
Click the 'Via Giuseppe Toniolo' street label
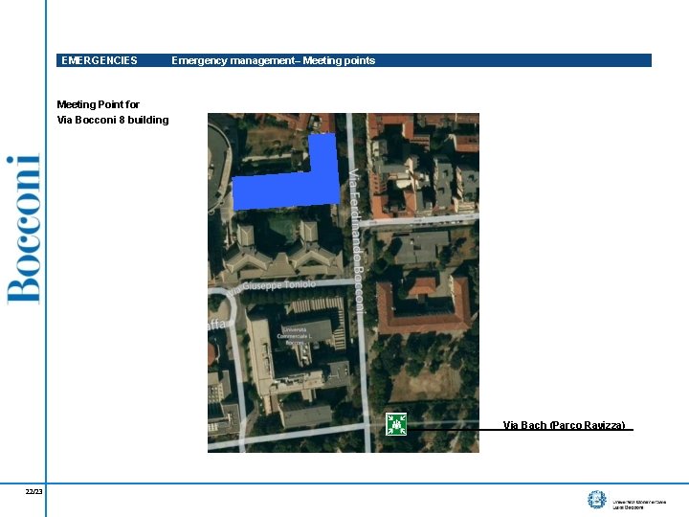click(272, 287)
